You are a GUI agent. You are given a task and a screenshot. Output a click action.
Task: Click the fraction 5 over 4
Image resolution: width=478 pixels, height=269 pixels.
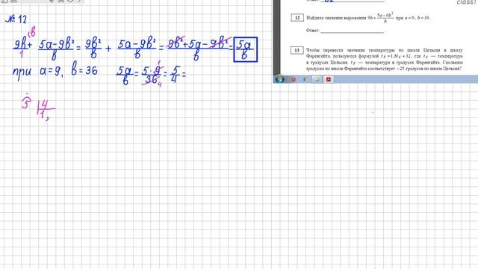176,74
